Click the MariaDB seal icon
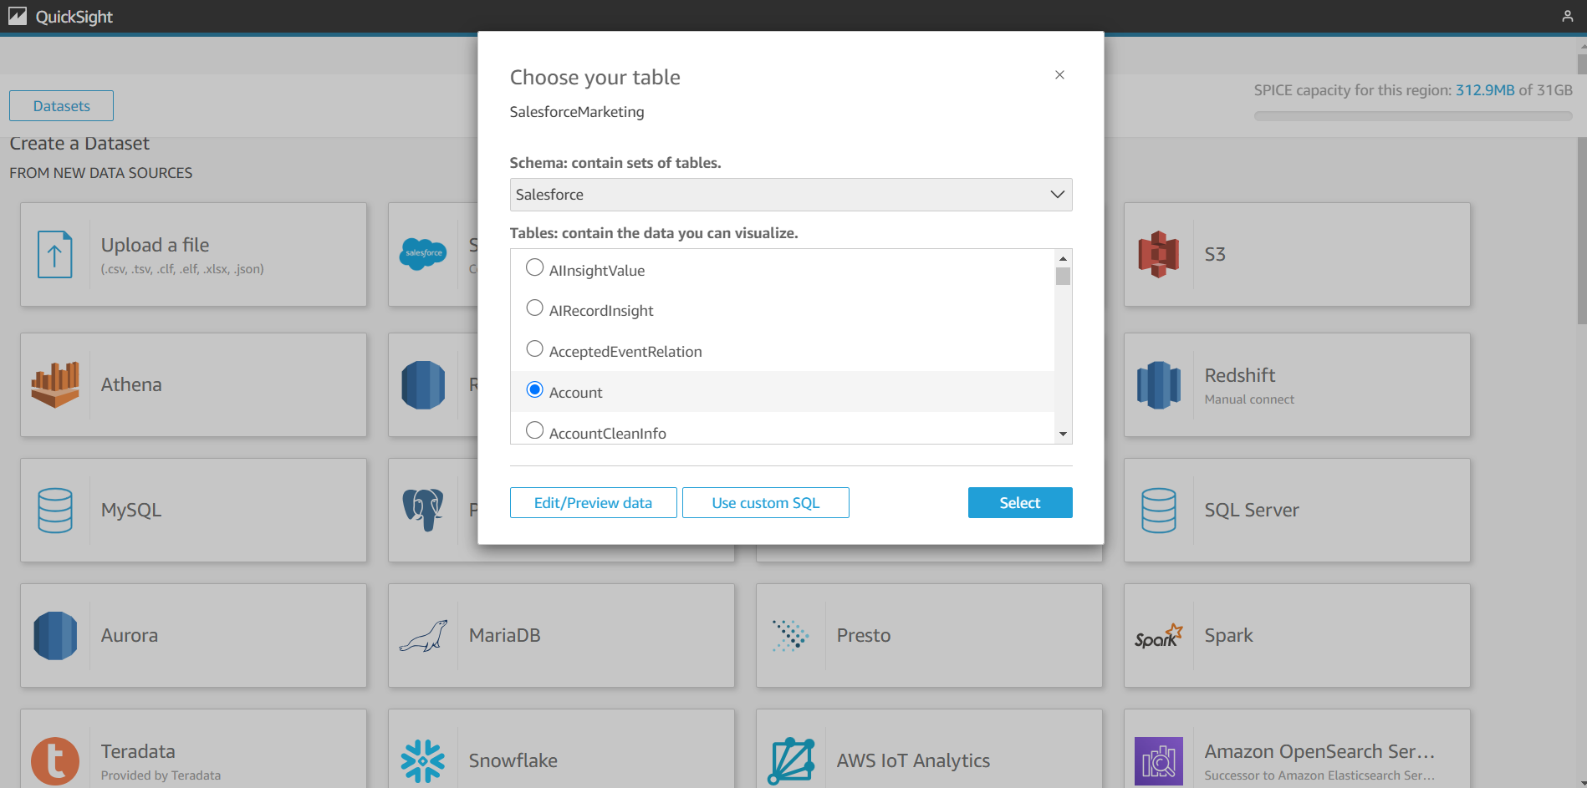1587x788 pixels. [x=423, y=636]
